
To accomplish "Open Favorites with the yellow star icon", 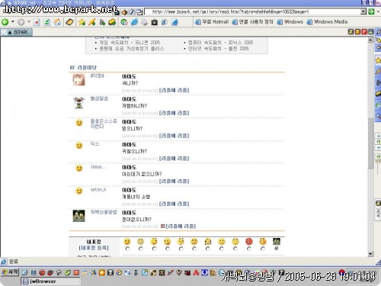I will (x=82, y=22).
